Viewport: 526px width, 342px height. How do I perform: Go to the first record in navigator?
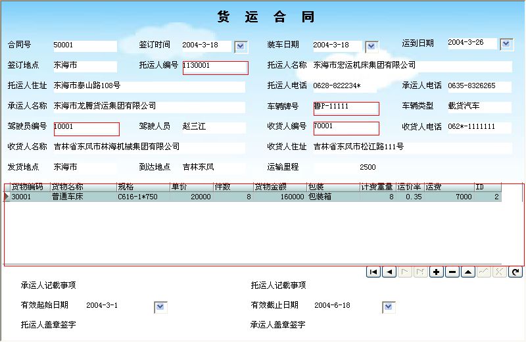click(373, 272)
